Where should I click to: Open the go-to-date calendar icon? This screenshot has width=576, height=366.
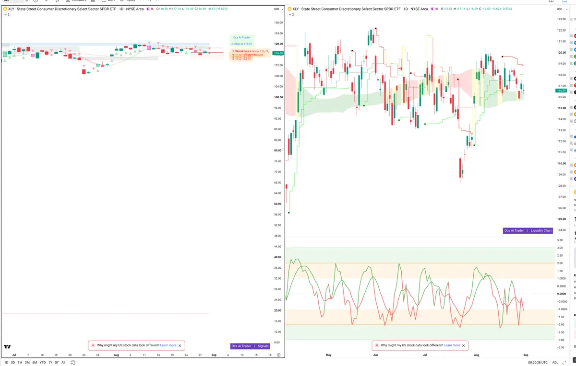(73, 363)
